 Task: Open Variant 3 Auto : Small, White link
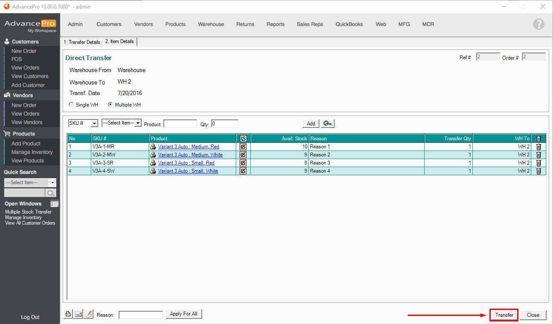(x=188, y=171)
